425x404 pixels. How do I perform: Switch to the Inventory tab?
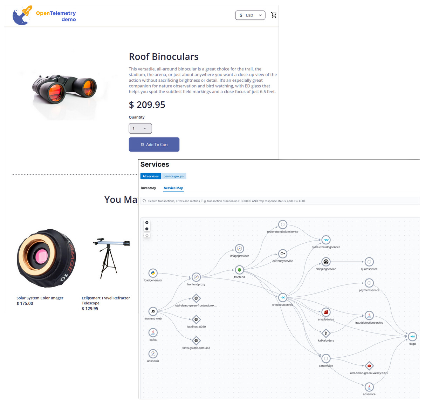click(x=149, y=188)
